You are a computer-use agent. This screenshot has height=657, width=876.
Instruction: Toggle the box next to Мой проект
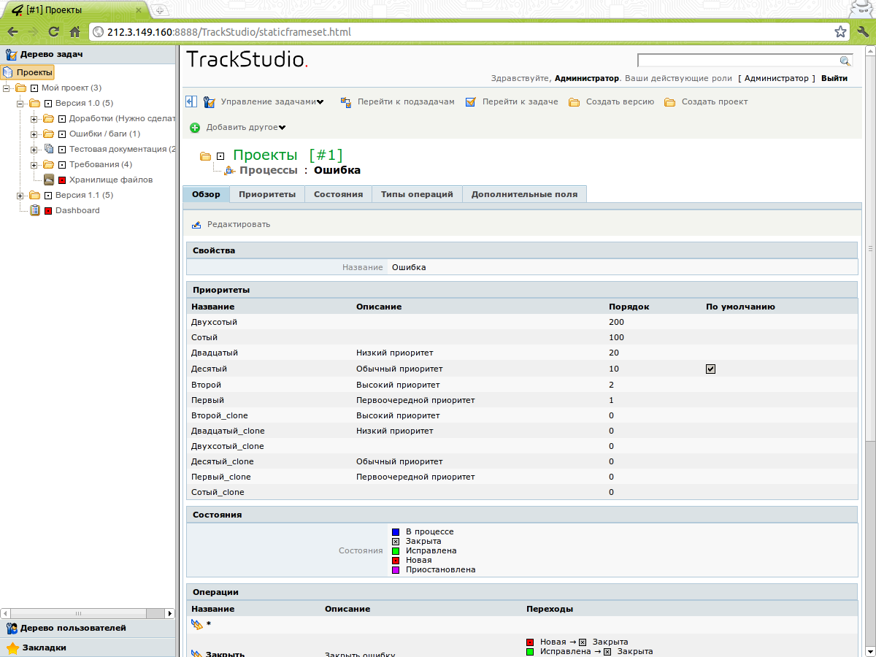coord(34,88)
